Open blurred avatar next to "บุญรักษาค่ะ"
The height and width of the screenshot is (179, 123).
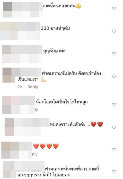point(22,54)
